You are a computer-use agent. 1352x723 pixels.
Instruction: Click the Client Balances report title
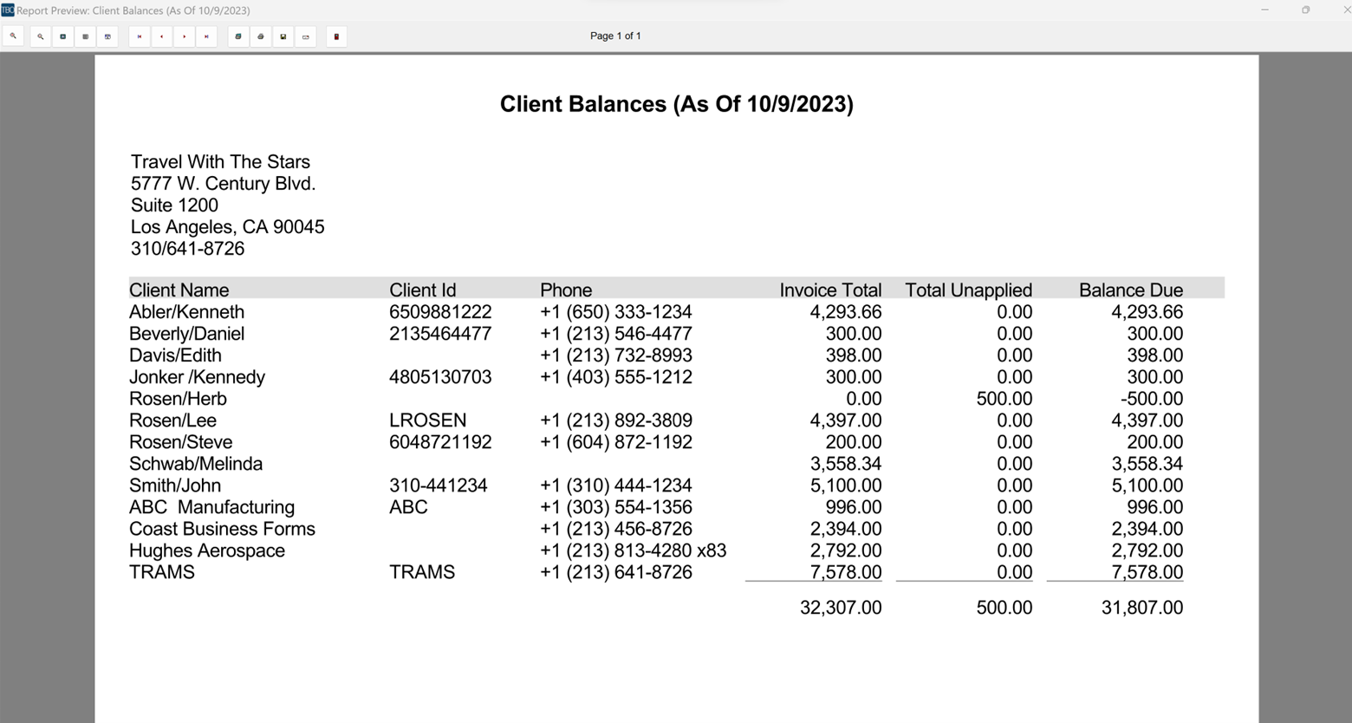(x=676, y=104)
